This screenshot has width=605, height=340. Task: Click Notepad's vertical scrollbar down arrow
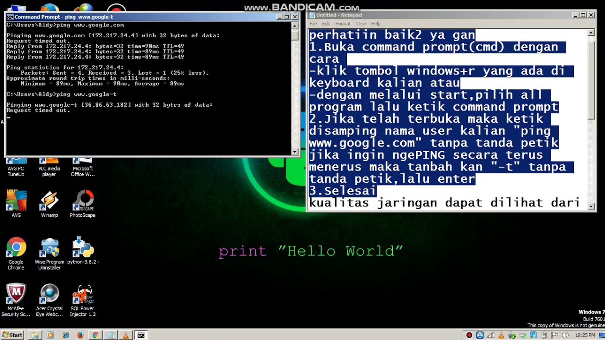coord(591,206)
